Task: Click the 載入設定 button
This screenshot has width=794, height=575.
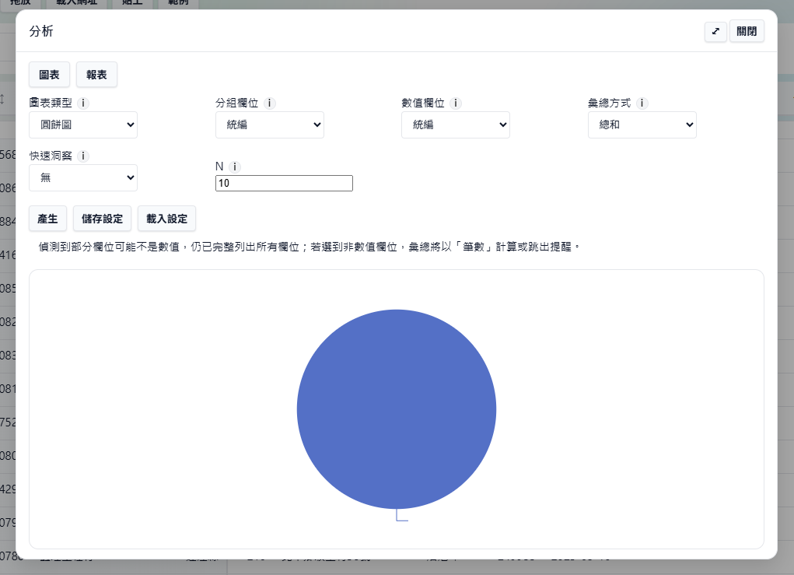Action: click(x=167, y=219)
